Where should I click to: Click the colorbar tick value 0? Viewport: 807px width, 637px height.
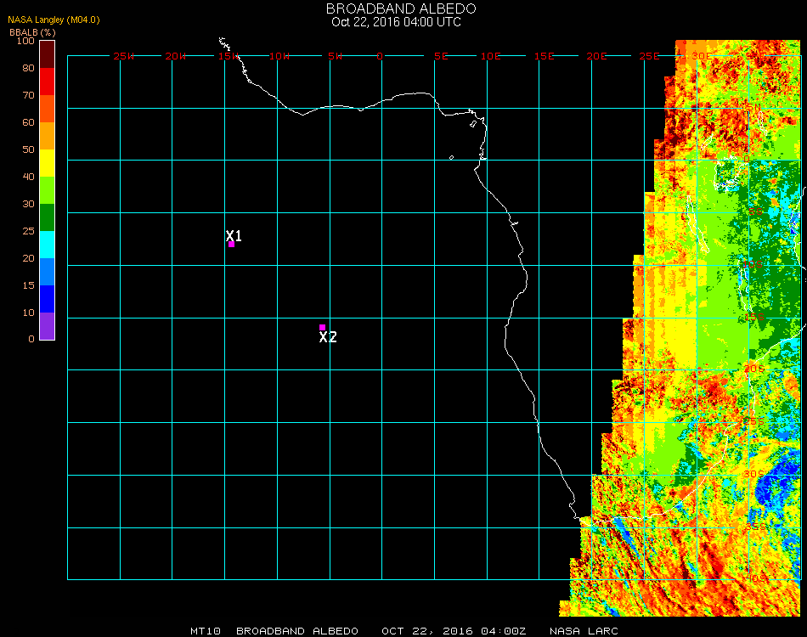tap(31, 339)
